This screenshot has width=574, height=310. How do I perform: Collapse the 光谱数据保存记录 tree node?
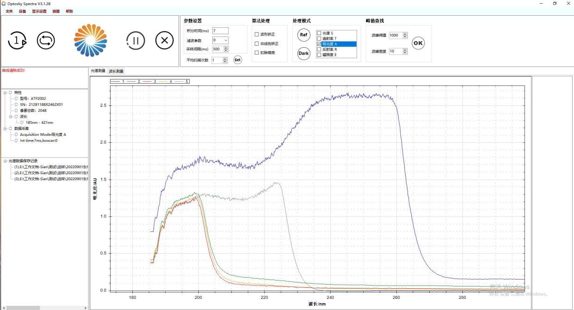tap(5, 161)
